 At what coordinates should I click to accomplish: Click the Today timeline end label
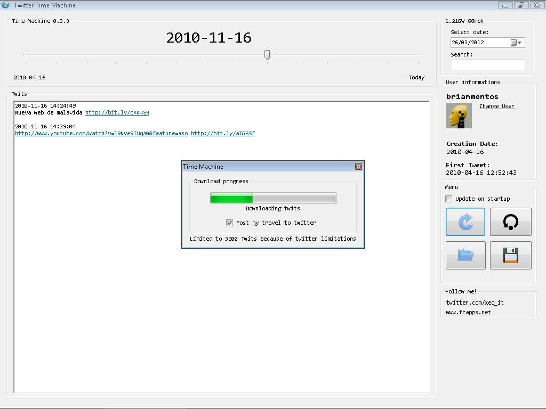[x=416, y=77]
